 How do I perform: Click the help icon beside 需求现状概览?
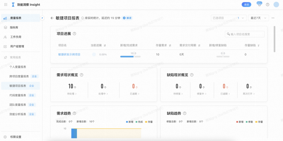[81, 75]
